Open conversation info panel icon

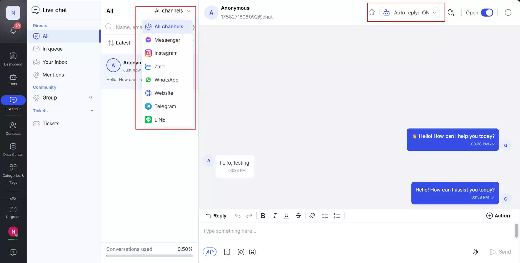click(x=508, y=13)
